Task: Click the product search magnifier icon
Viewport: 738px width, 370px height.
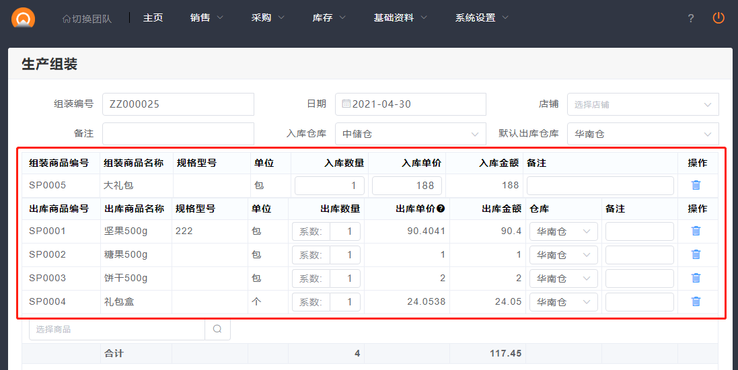Action: (217, 329)
